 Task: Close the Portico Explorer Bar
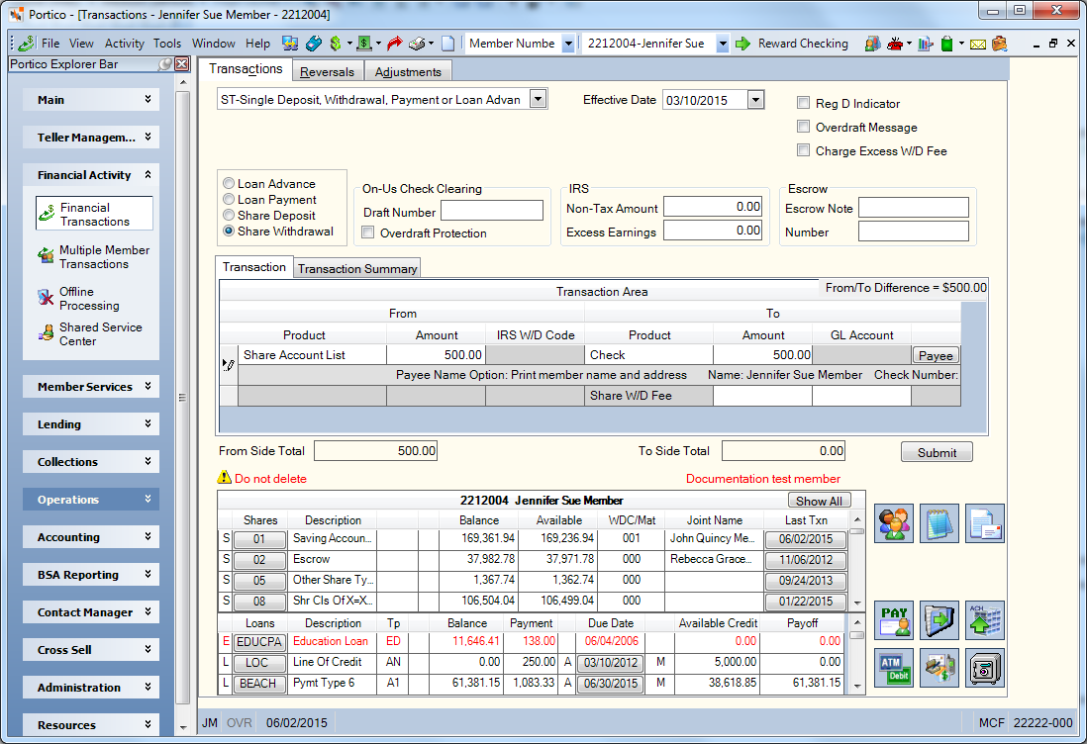click(181, 64)
